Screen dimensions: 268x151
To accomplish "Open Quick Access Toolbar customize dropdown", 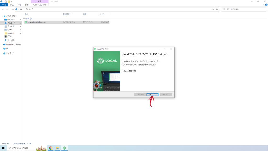I will coord(11,2).
